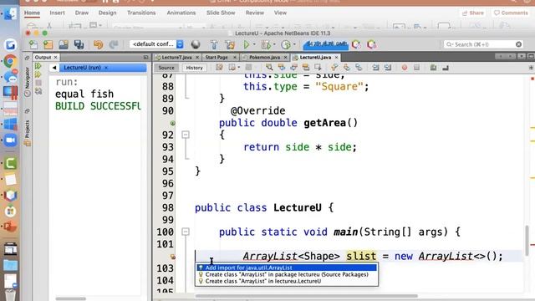This screenshot has height=301, width=535.
Task: Click the lightbulb hint icon in line 102 gutter
Action: pyautogui.click(x=173, y=257)
